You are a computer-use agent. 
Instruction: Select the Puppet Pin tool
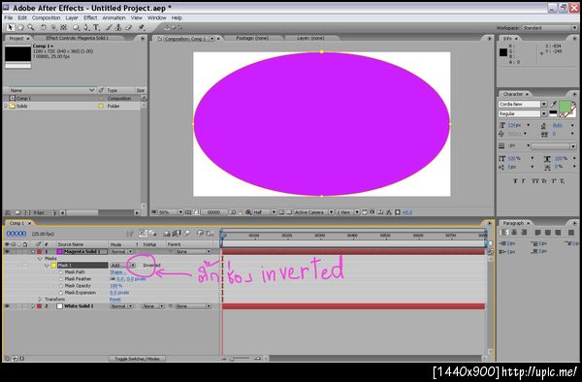coord(142,27)
